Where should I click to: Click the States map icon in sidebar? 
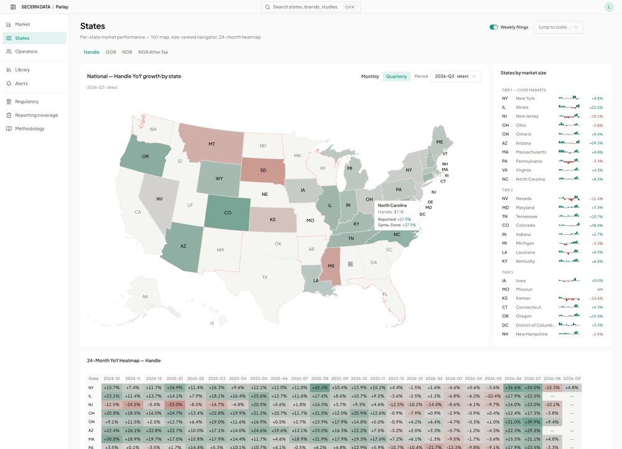click(9, 38)
